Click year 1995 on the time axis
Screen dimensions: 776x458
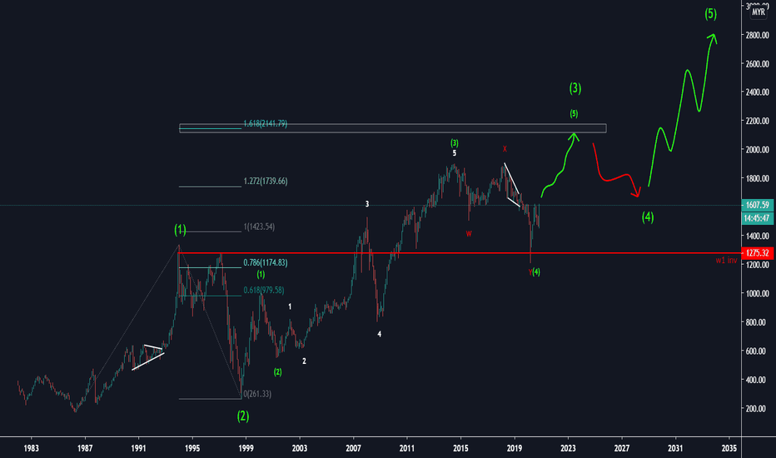[x=192, y=448]
